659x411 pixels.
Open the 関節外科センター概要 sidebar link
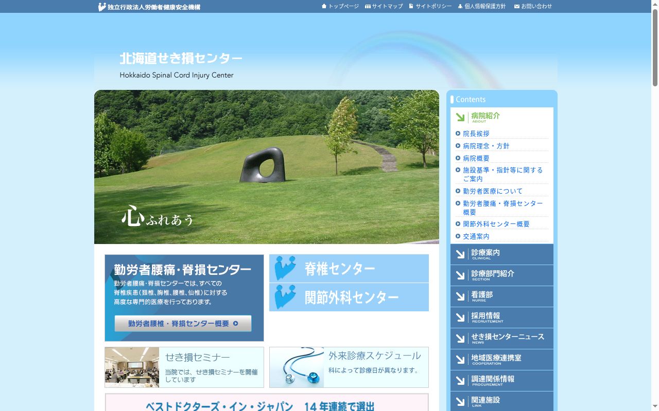pyautogui.click(x=496, y=224)
